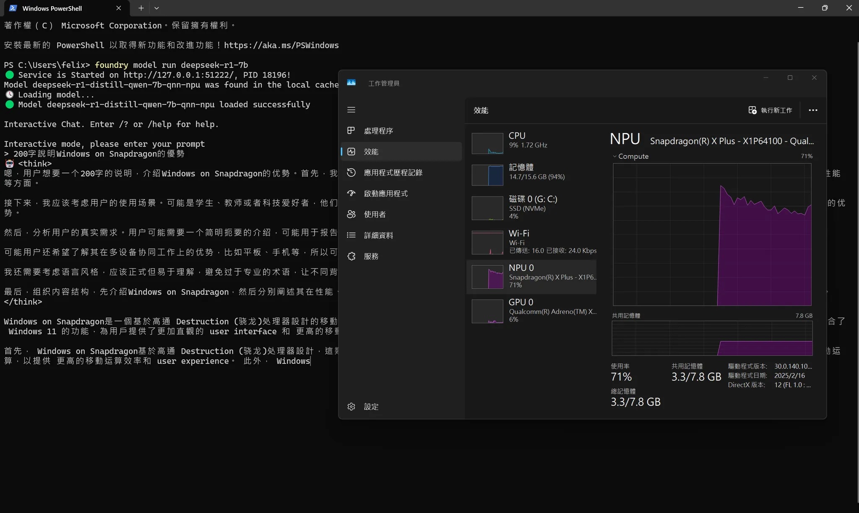Viewport: 859px width, 513px height.
Task: Click green dot beside 'loaded successfully' line
Action: (x=9, y=104)
